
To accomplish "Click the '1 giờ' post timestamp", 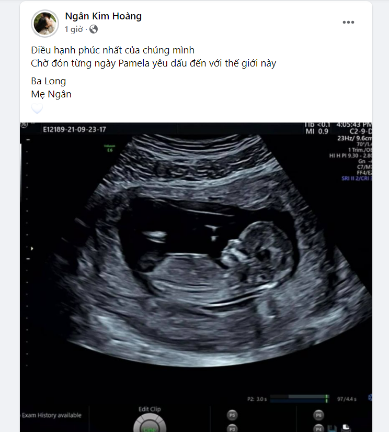I will tap(74, 29).
